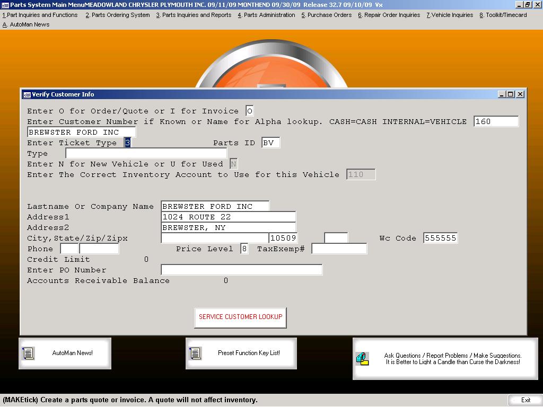Maximize the Verify Customer Info window

[510, 94]
